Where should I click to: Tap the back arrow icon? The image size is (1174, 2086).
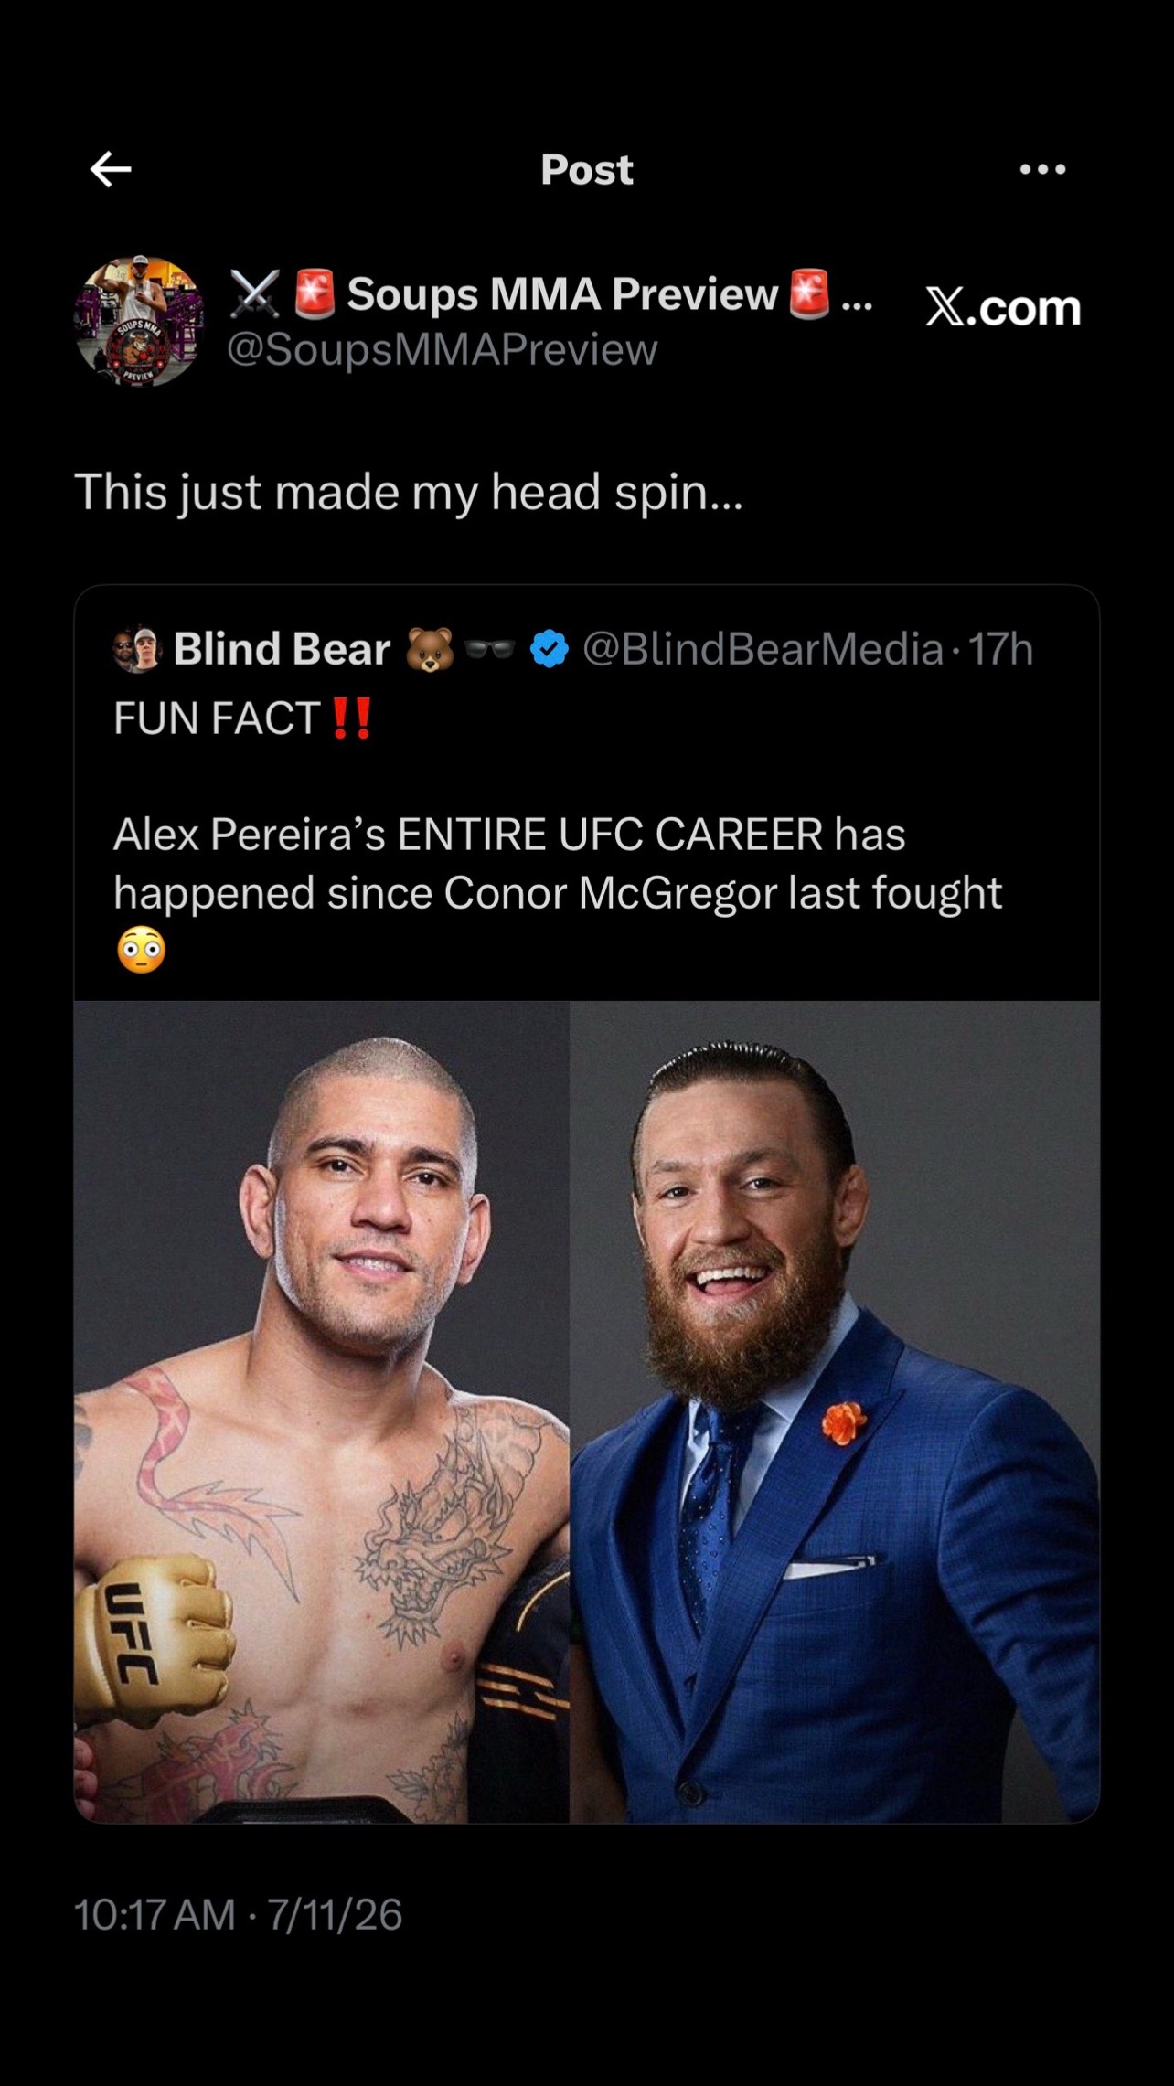click(x=111, y=169)
